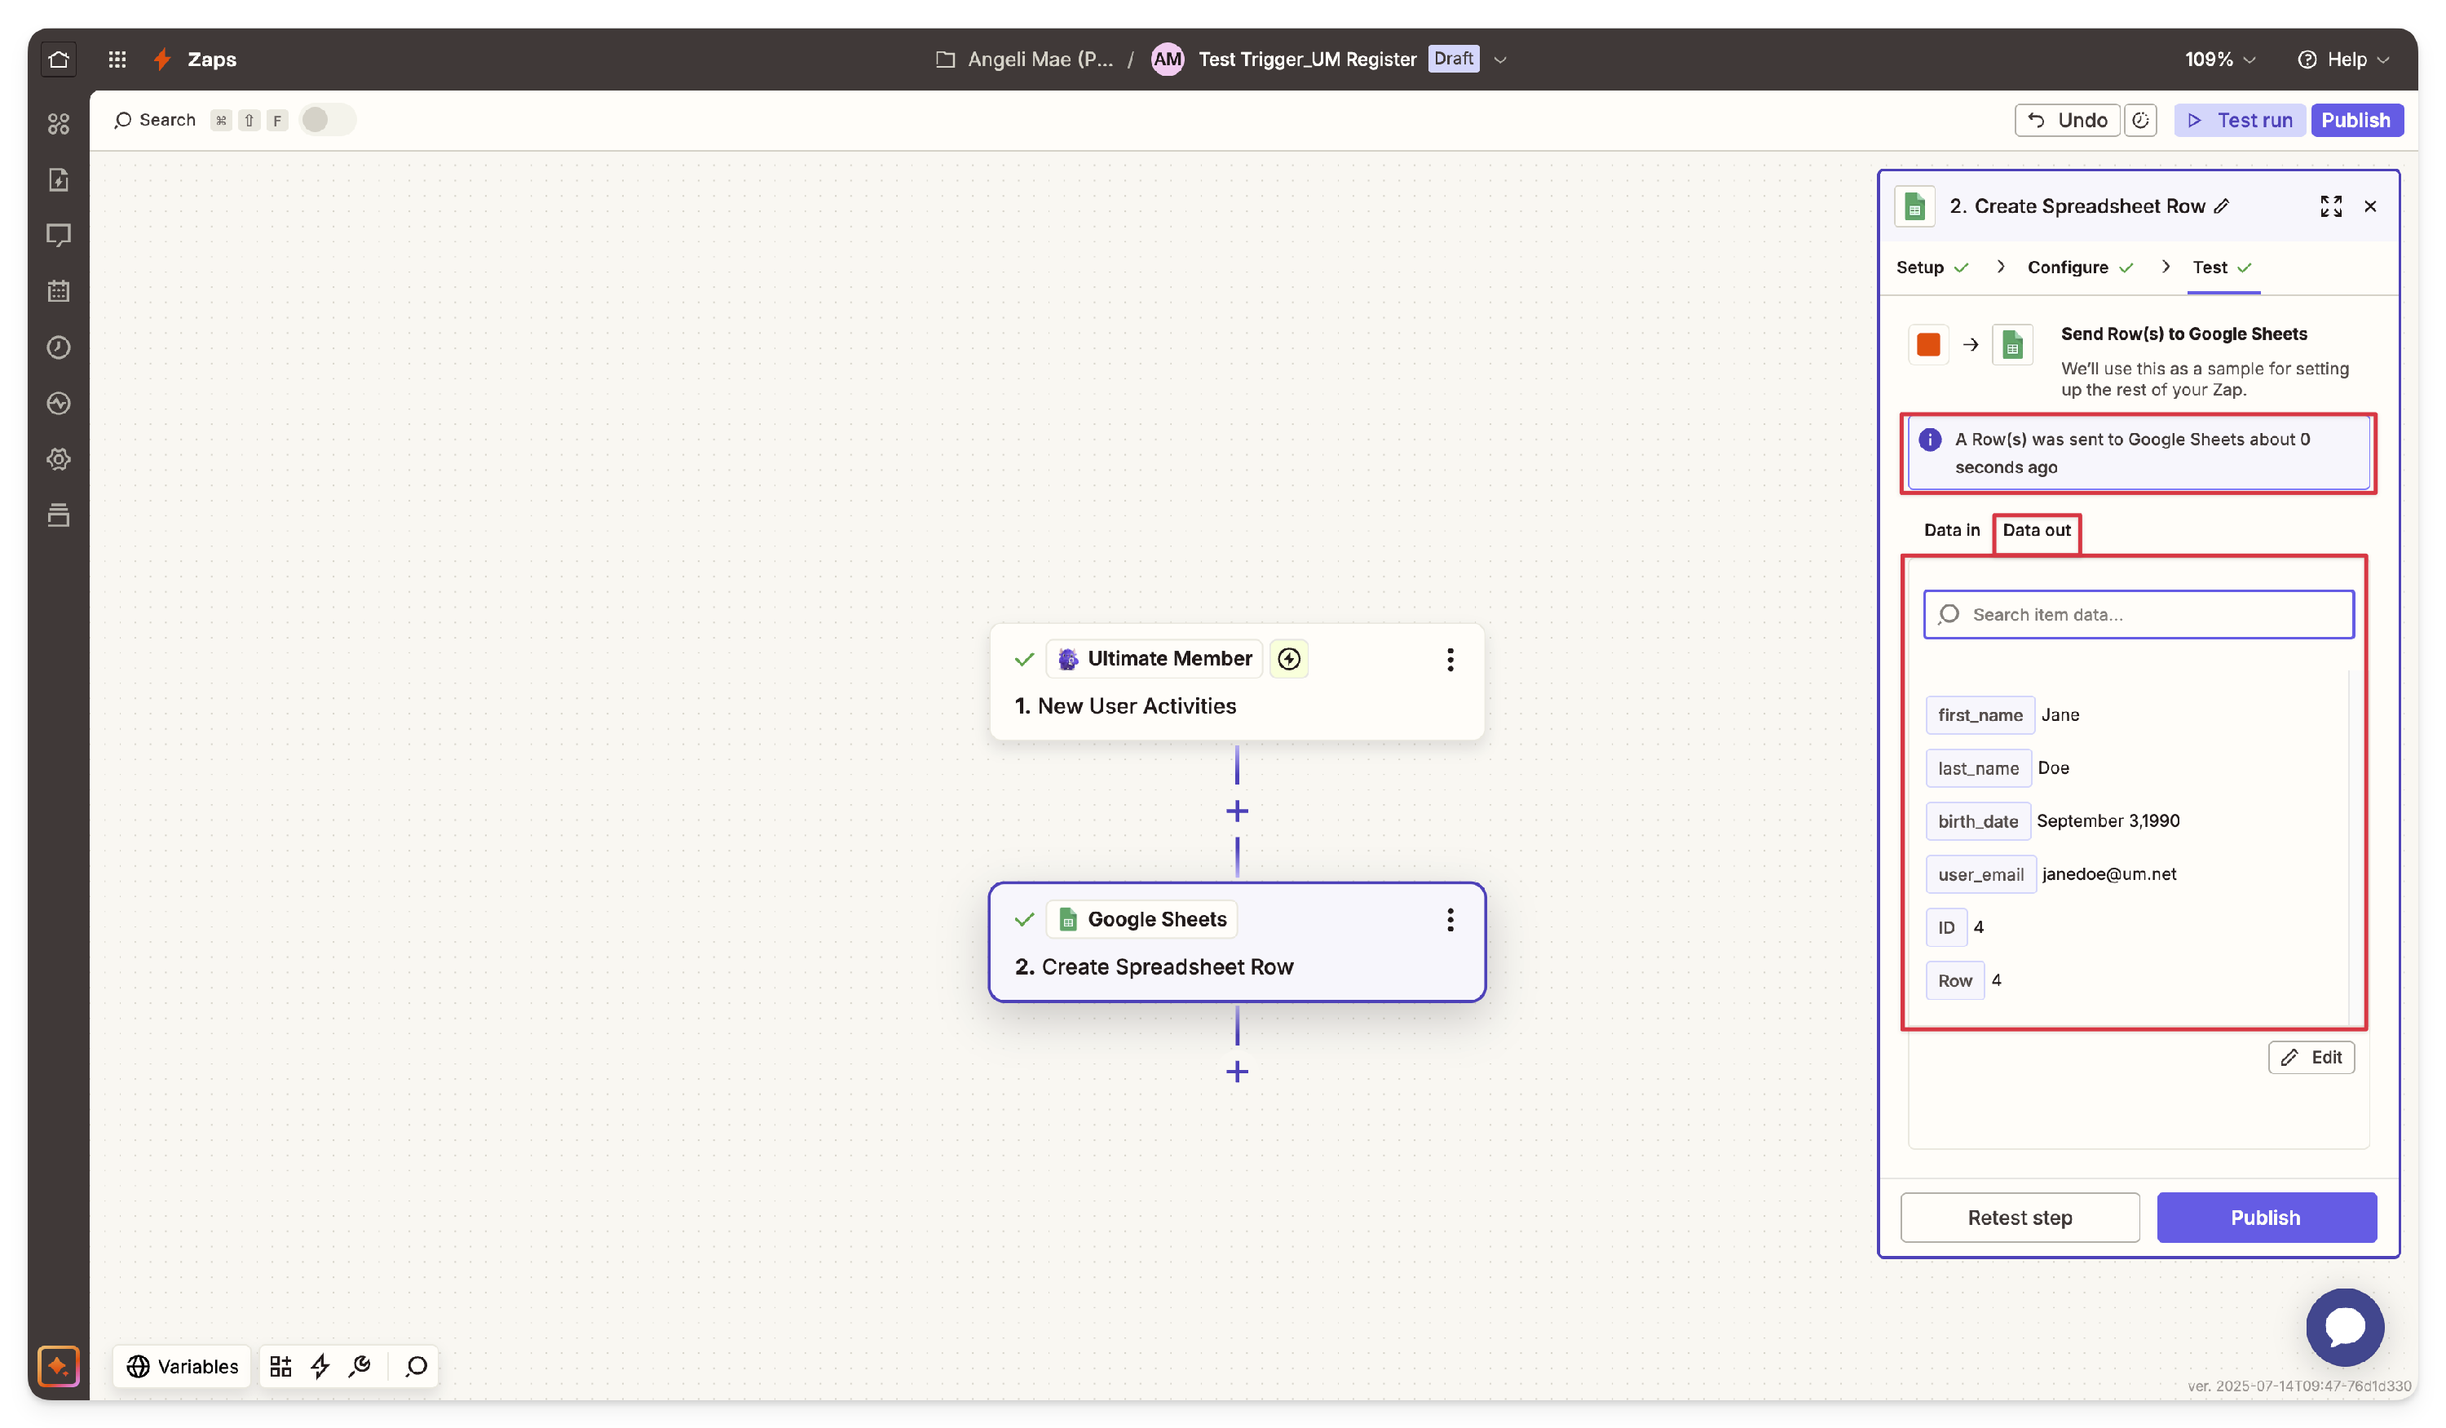This screenshot has width=2446, height=1428.
Task: Click the AM avatar badge
Action: 1168,60
